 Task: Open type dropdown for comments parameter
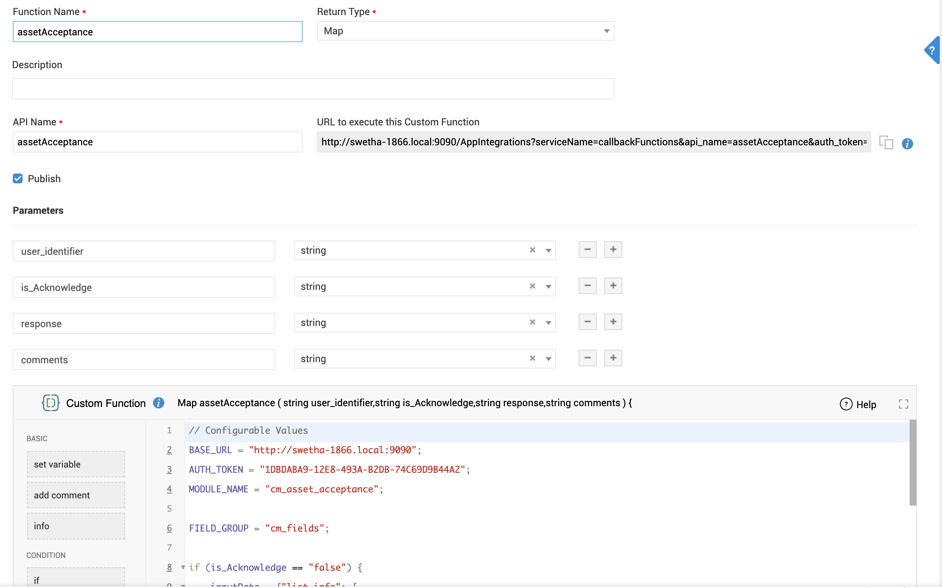click(x=548, y=358)
